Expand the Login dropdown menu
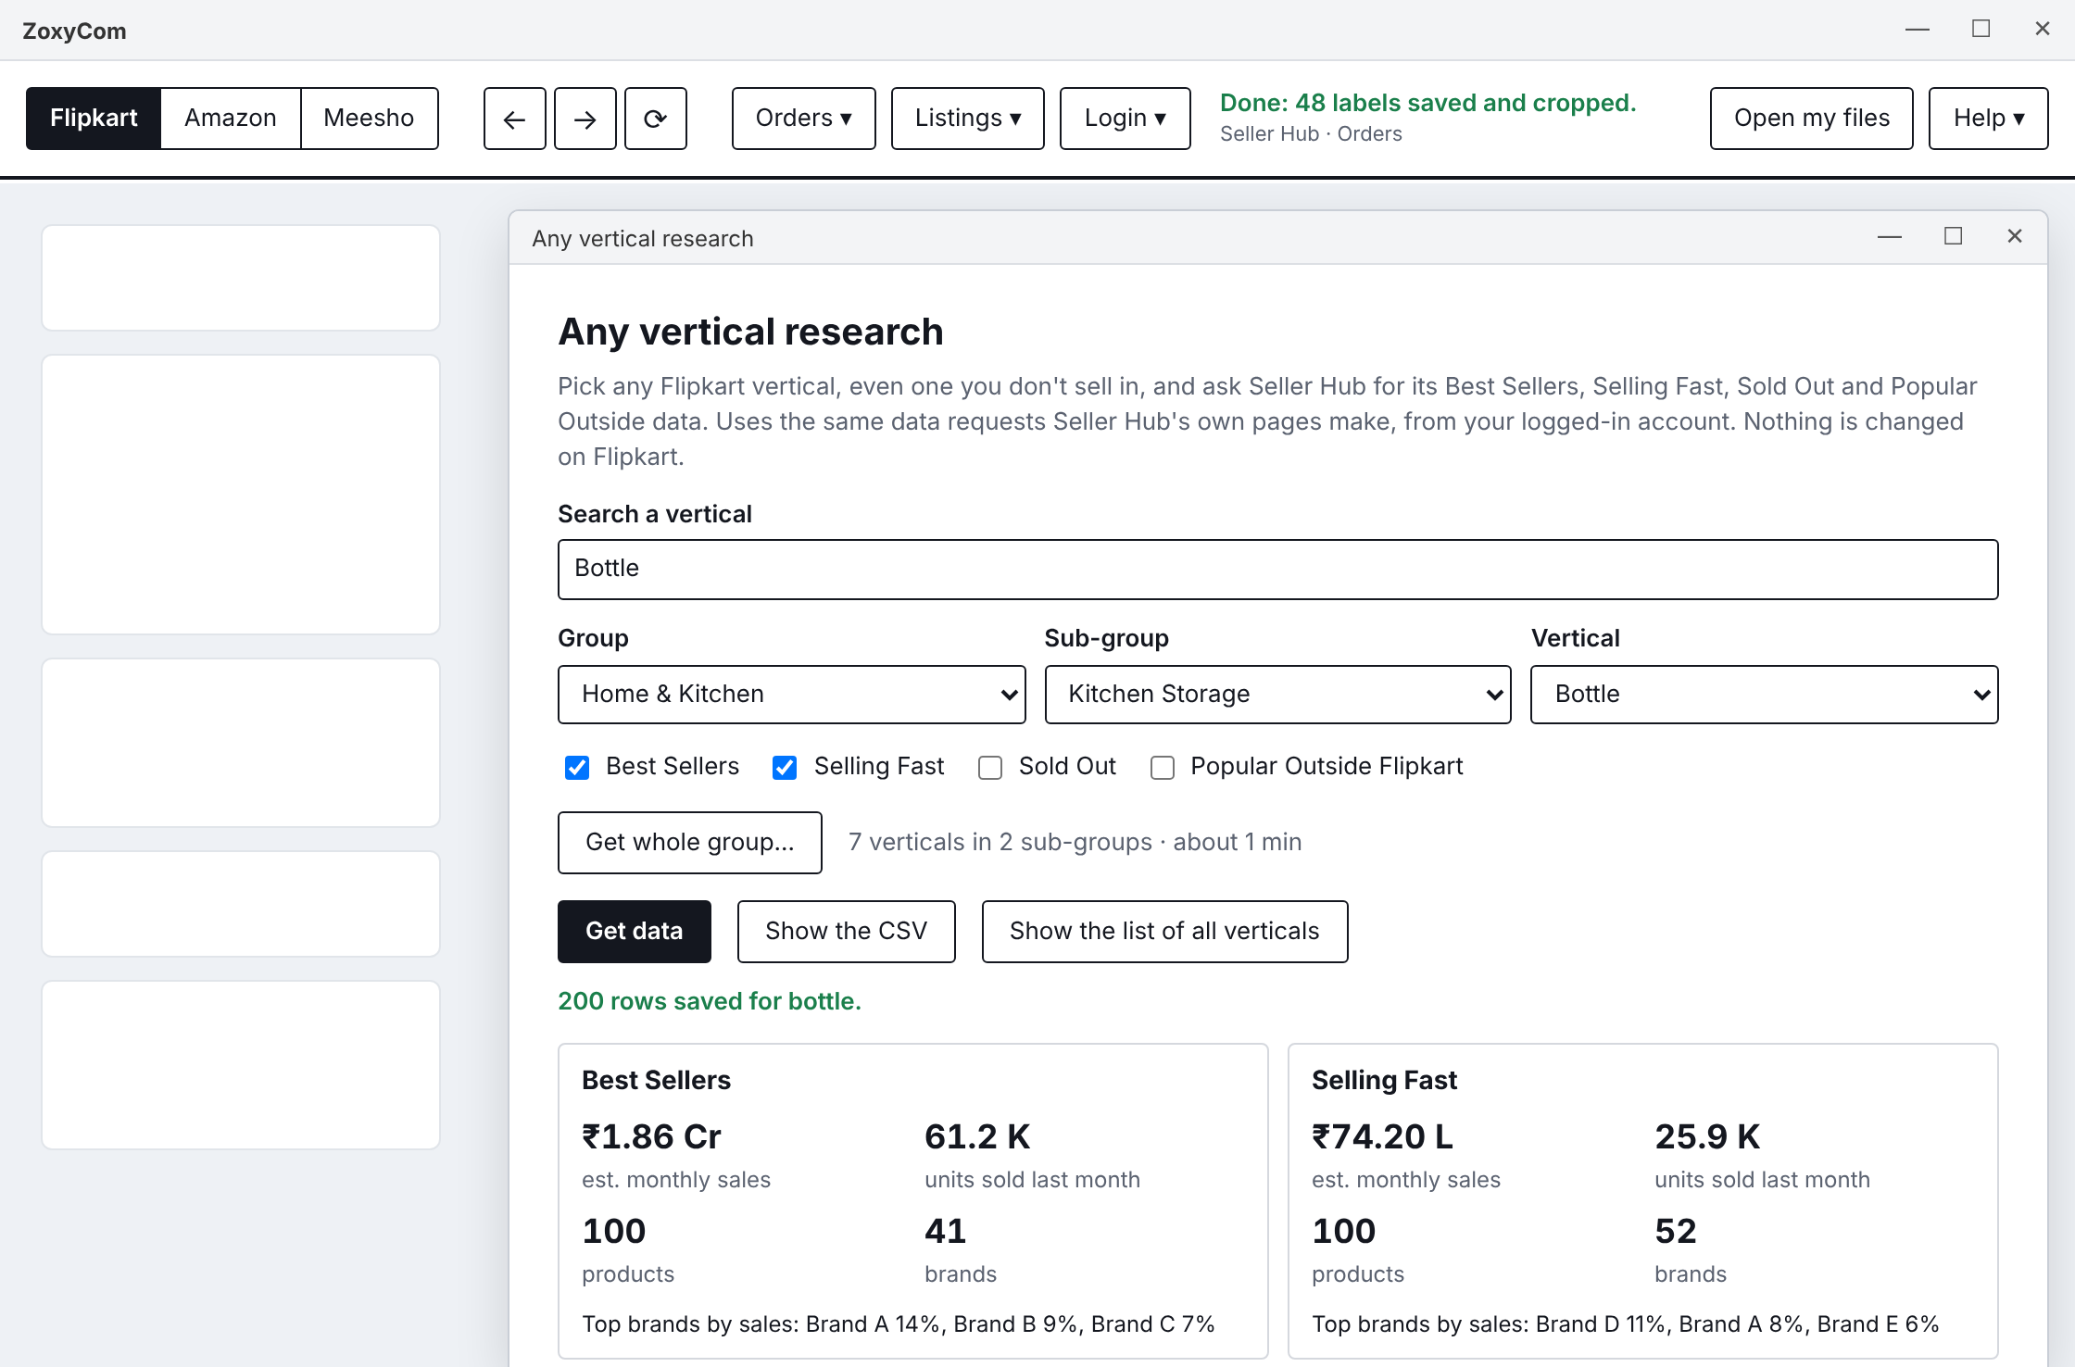Viewport: 2075px width, 1367px height. coord(1125,119)
